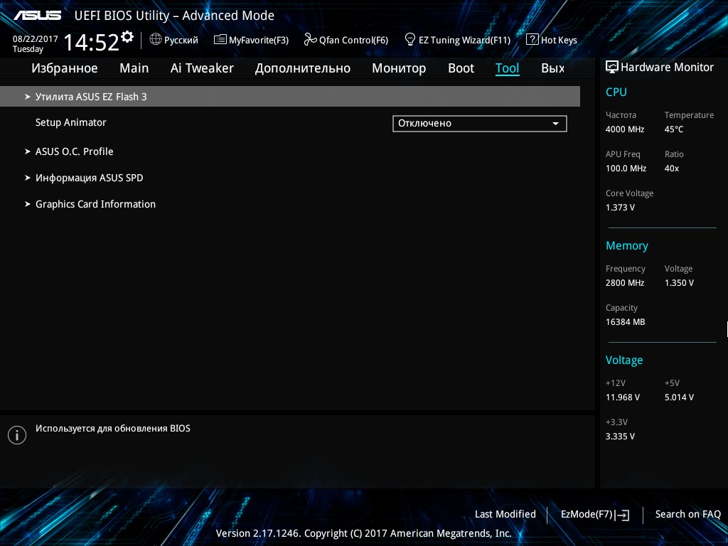Click the Используется для обновления BIOS description
Viewport: 728px width, 546px height.
click(113, 429)
